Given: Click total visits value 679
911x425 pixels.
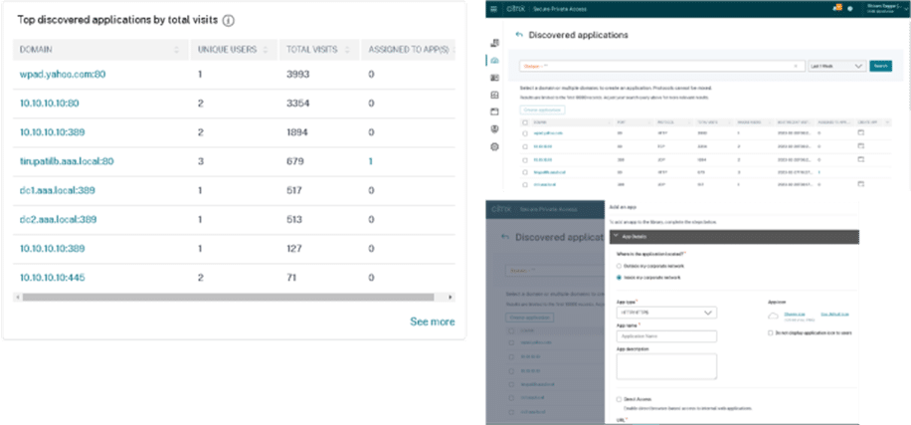Looking at the screenshot, I should click(295, 161).
